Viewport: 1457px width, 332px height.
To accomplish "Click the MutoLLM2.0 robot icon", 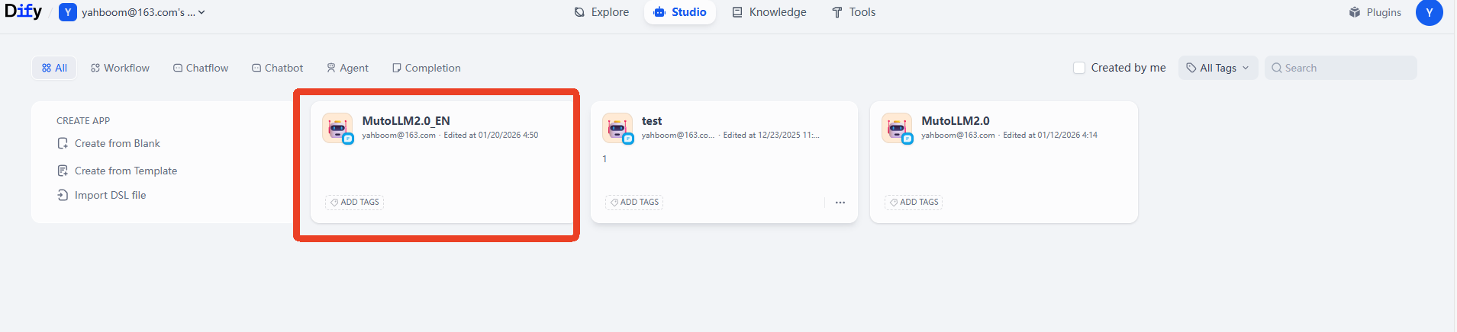I will click(897, 128).
